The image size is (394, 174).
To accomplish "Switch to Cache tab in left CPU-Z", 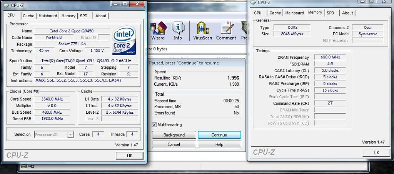I will point(28,16).
